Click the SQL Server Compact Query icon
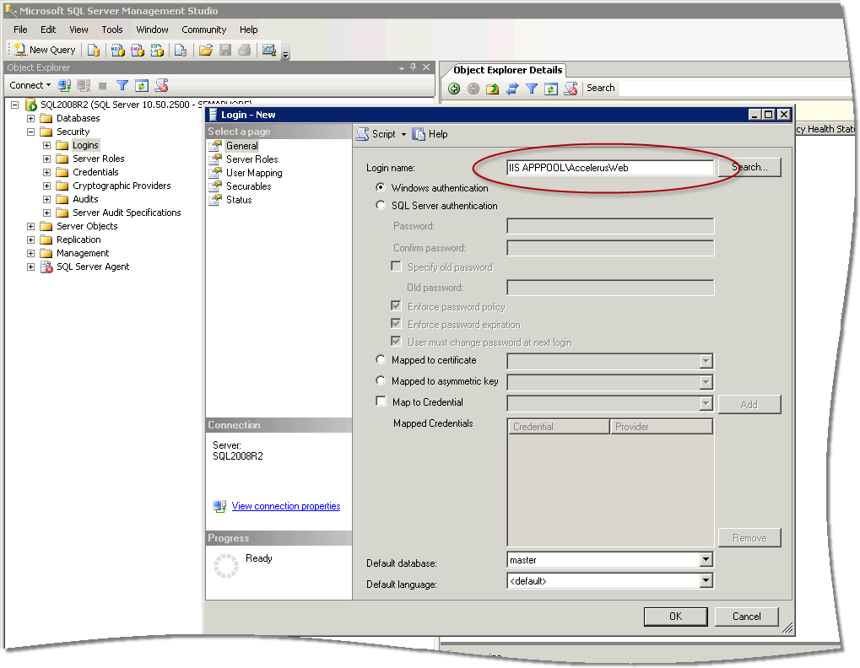The height and width of the screenshot is (668, 860). 181,51
